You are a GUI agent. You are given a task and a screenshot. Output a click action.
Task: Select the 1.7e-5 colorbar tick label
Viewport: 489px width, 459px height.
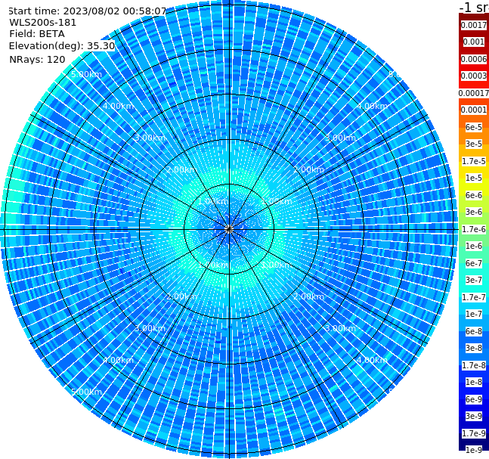474,161
